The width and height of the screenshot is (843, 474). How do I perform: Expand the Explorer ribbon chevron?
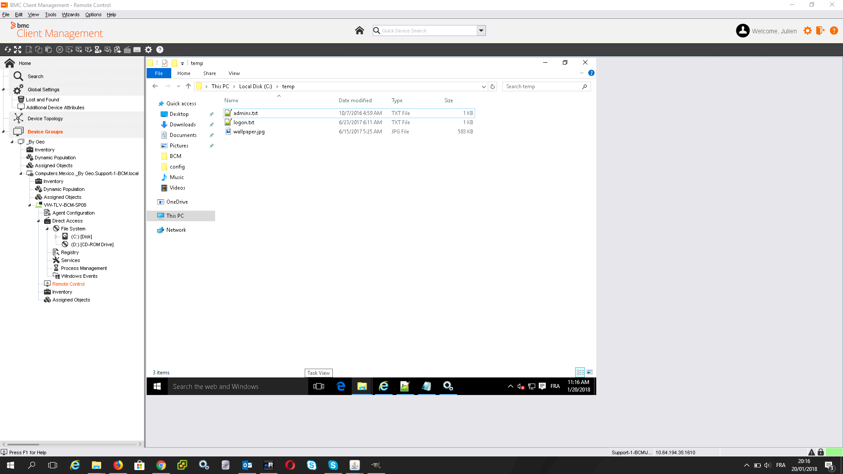point(582,73)
